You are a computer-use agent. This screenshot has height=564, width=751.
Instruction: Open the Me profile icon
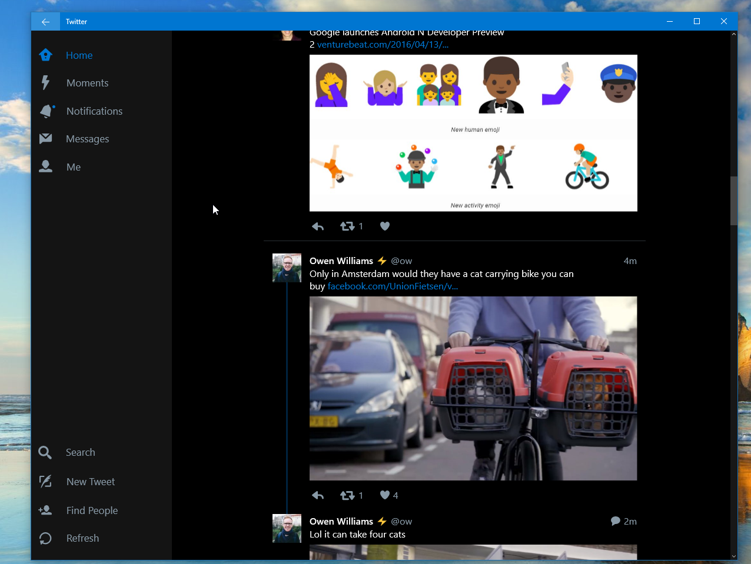tap(45, 166)
